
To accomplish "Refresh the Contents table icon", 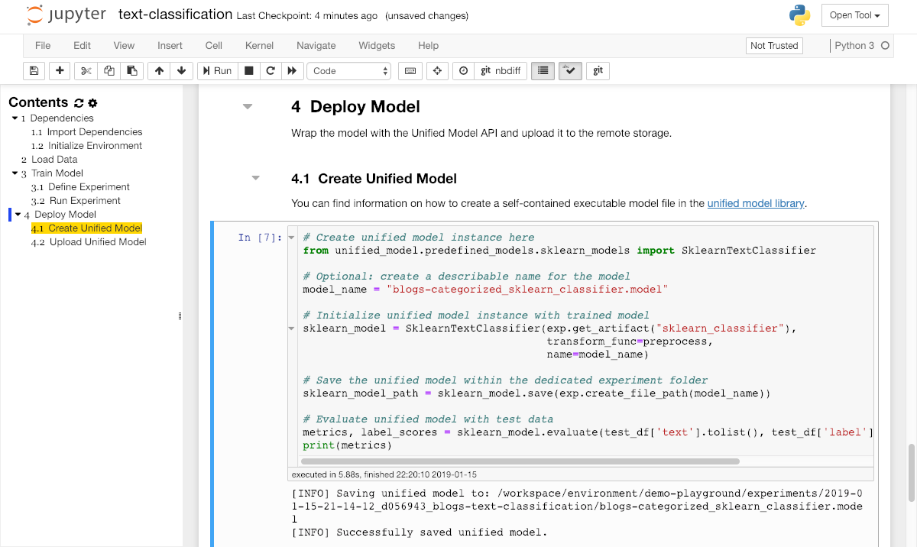I will 79,103.
